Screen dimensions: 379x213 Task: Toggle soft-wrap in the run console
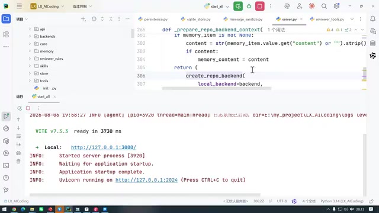[x=18, y=136]
